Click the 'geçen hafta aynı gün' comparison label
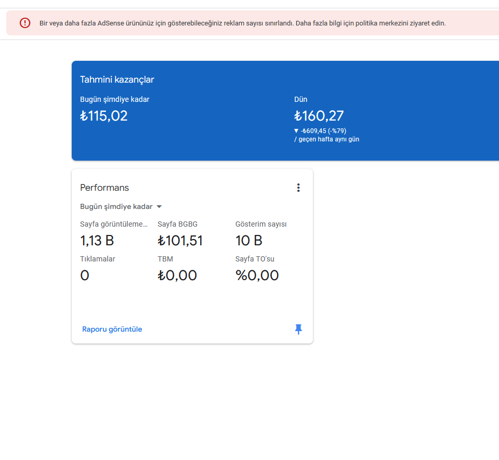This screenshot has width=499, height=460. tap(329, 139)
